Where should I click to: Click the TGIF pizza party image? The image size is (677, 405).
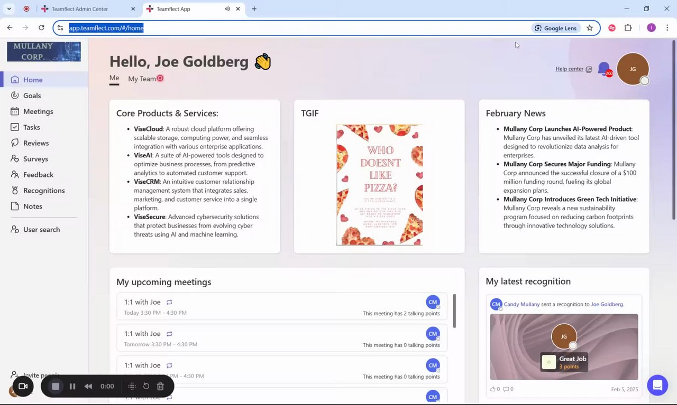380,185
